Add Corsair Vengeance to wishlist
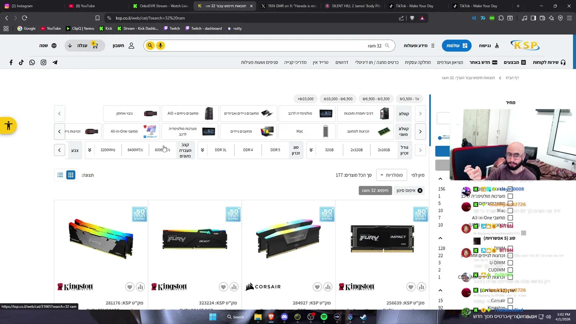 (317, 287)
